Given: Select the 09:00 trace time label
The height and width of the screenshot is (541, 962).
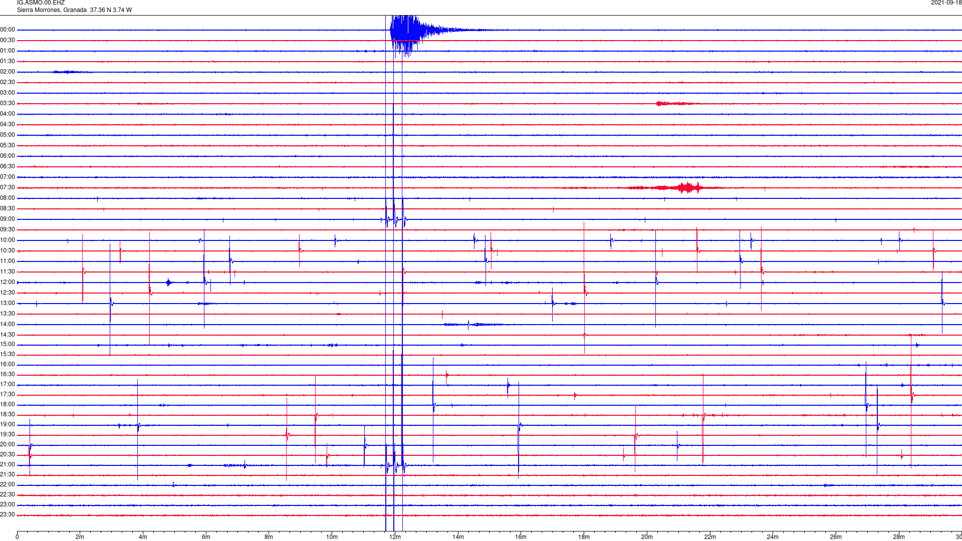Looking at the screenshot, I should click(x=8, y=219).
